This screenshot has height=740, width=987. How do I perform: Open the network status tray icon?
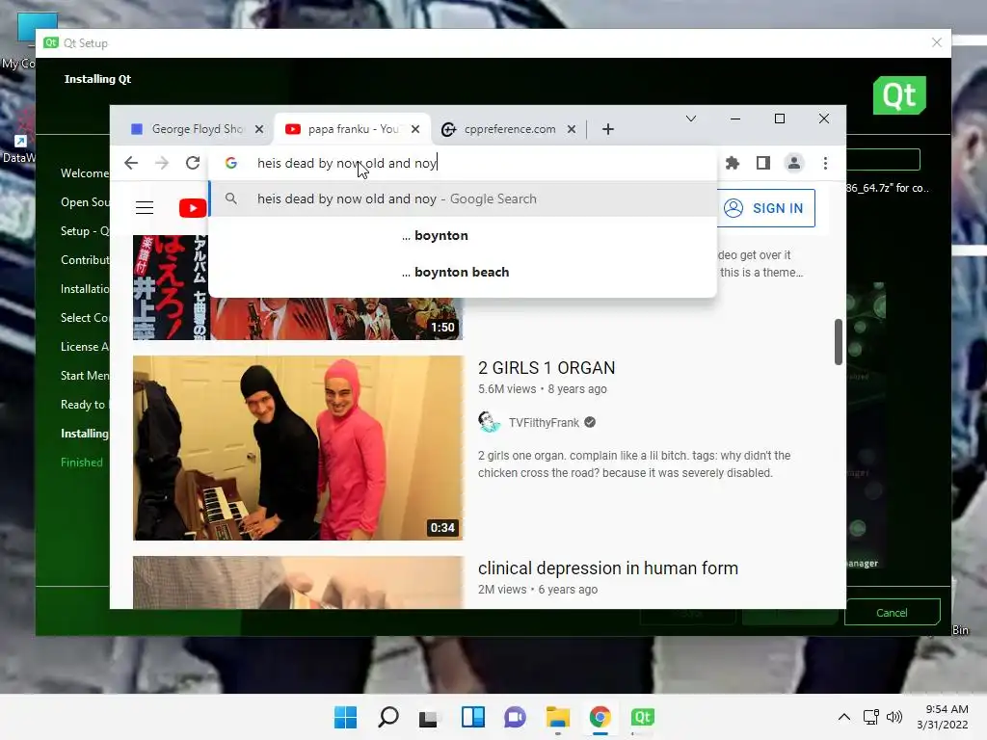(871, 717)
